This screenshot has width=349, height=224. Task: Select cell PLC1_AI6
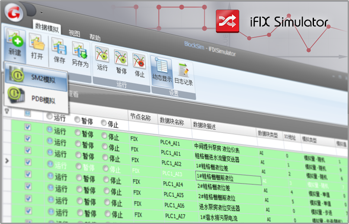[x=174, y=205]
